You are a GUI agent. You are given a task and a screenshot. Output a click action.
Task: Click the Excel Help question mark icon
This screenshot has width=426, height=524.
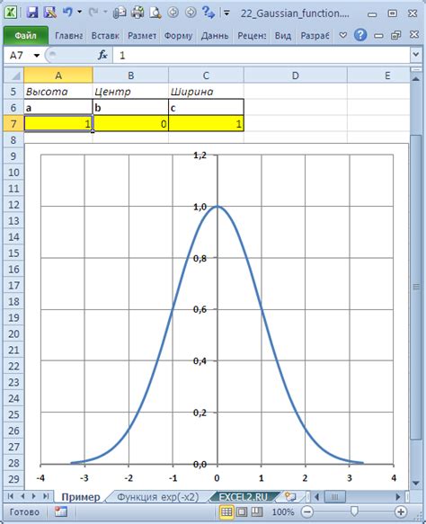[x=360, y=35]
